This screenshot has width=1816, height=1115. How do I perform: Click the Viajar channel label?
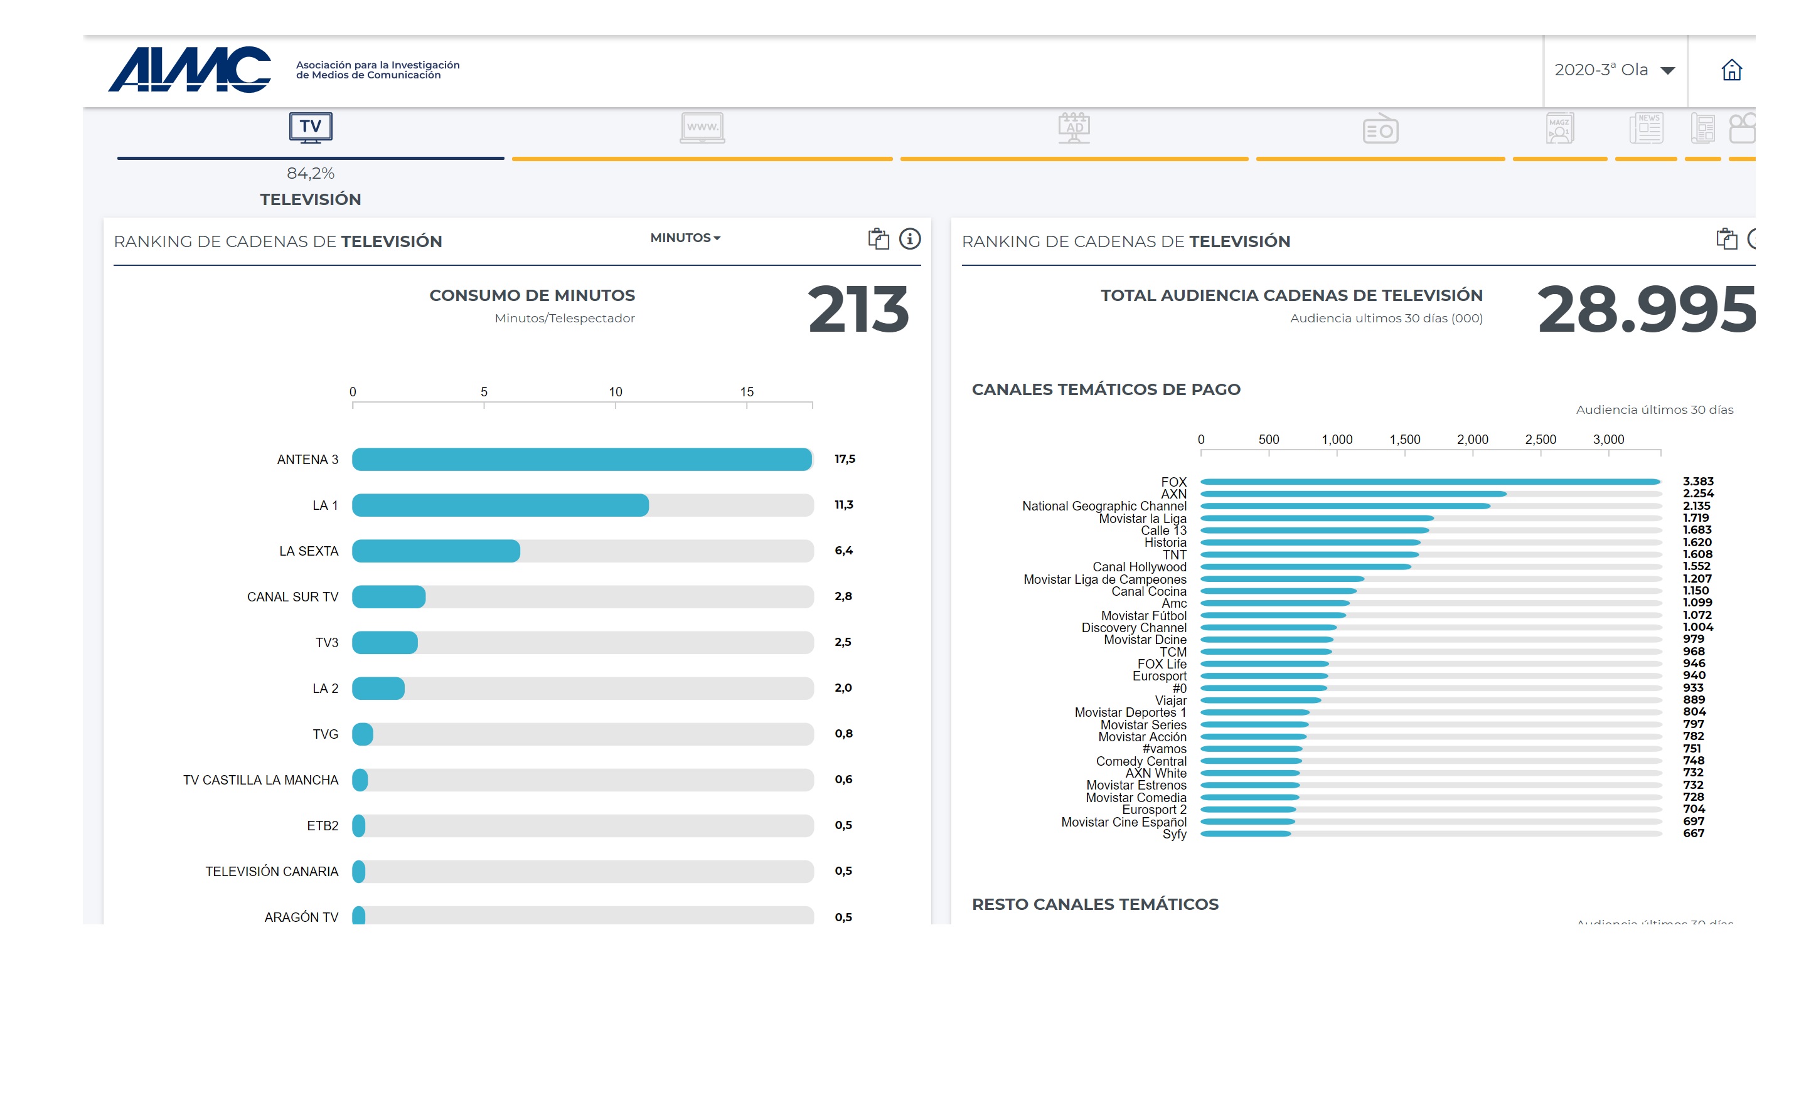pos(1171,700)
